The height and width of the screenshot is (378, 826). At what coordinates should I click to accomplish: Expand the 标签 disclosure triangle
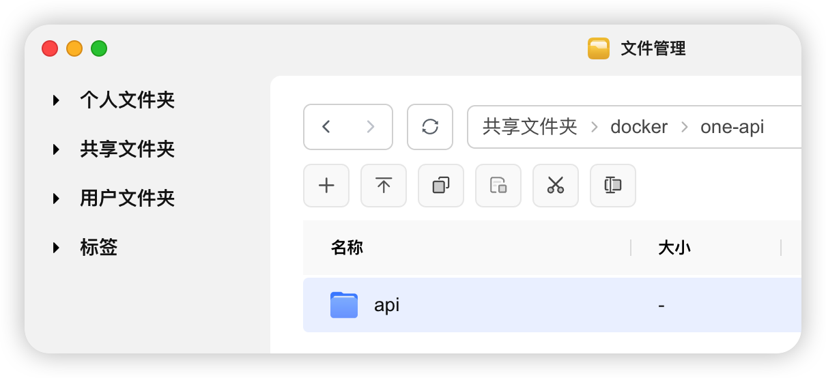(57, 248)
